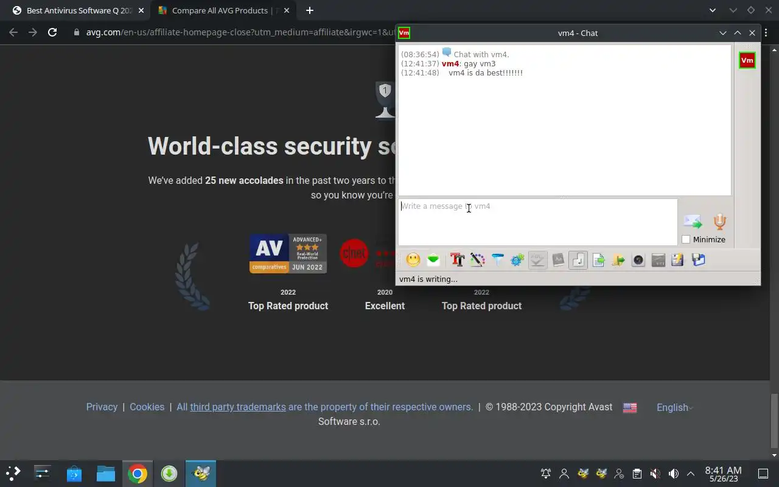Click the 'vm4 is da best!!!!!!!' message
779x487 pixels.
tap(486, 73)
